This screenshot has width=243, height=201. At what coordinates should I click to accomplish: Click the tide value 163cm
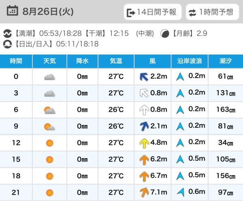pyautogui.click(x=226, y=110)
